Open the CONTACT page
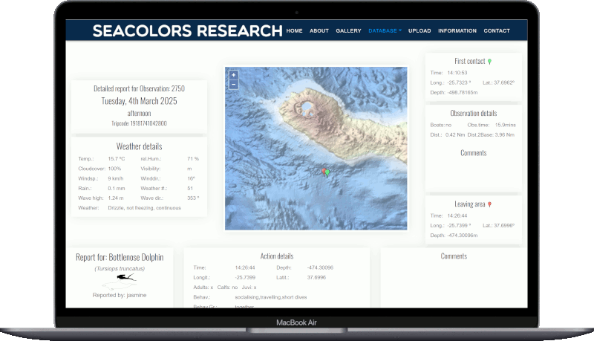Screen dimensions: 594x341 497,30
